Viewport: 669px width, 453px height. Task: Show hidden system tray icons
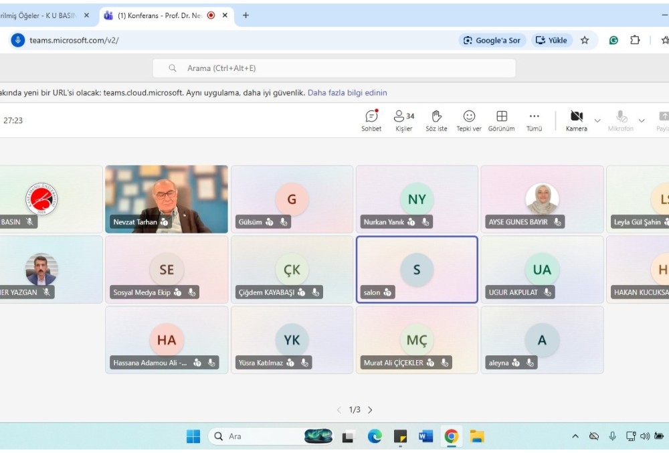coord(575,436)
